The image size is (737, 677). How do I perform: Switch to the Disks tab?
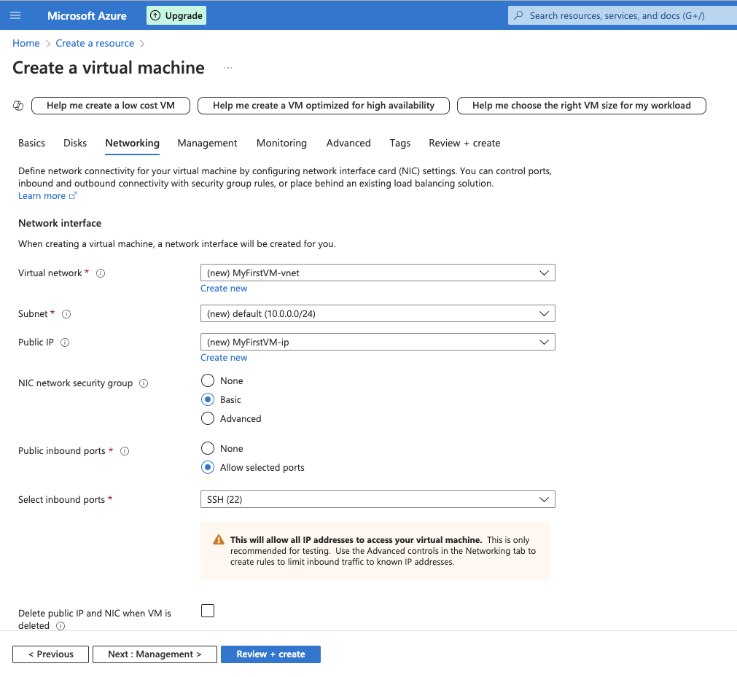75,143
